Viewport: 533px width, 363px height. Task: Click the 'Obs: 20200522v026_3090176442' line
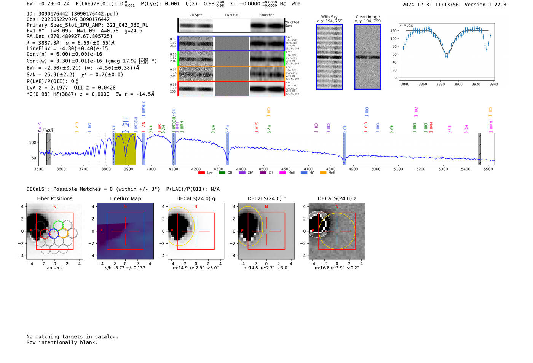pos(68,19)
